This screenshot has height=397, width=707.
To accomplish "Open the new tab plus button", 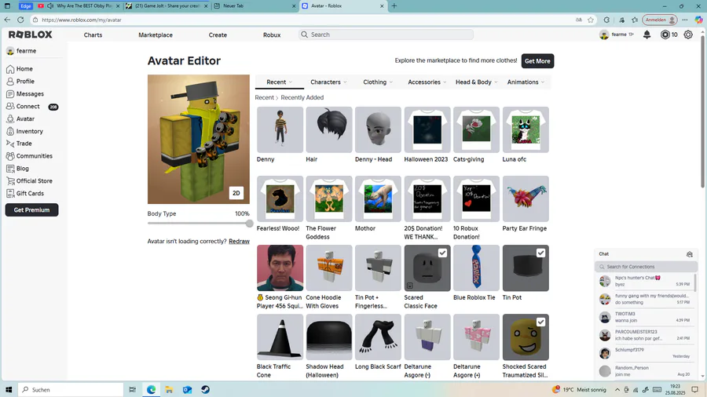I will point(394,5).
